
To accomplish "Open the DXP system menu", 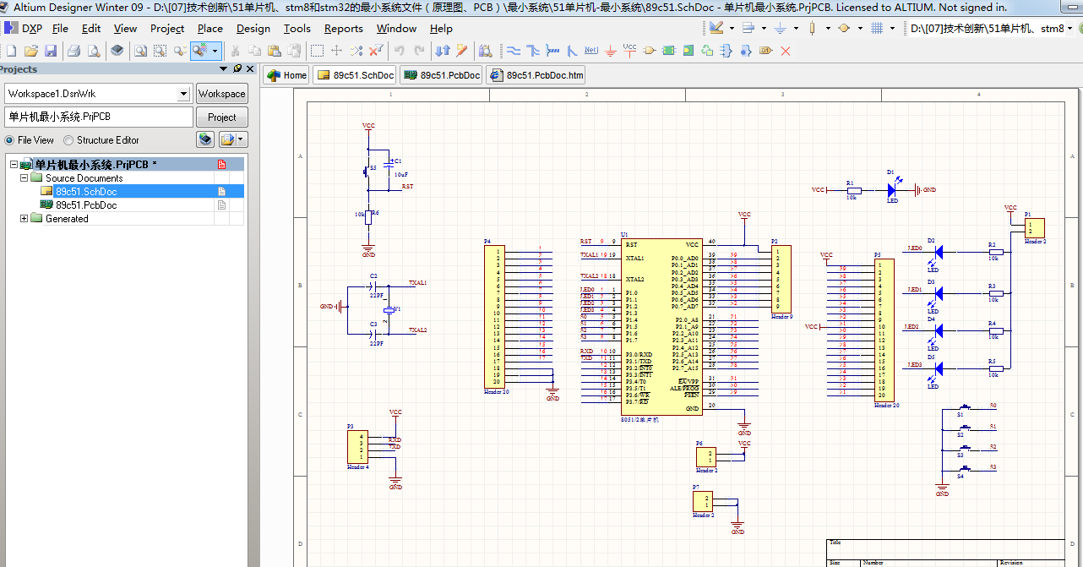I will [x=24, y=28].
